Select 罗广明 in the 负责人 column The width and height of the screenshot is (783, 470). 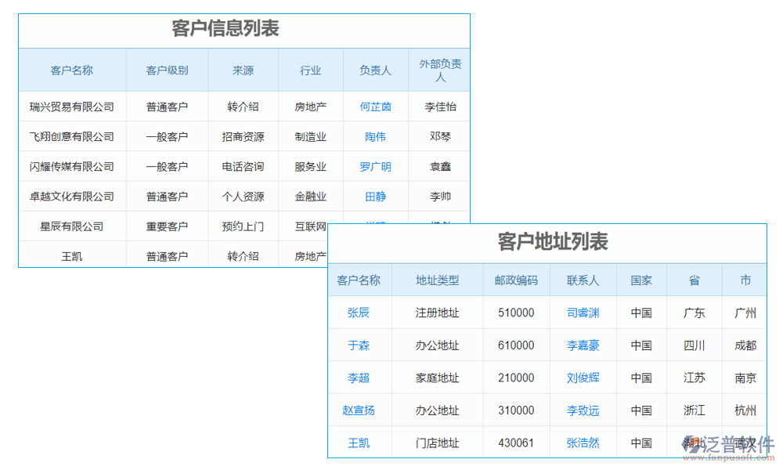tap(374, 166)
